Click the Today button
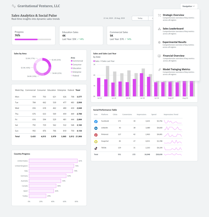This screenshot has width=209, height=217. [140, 18]
